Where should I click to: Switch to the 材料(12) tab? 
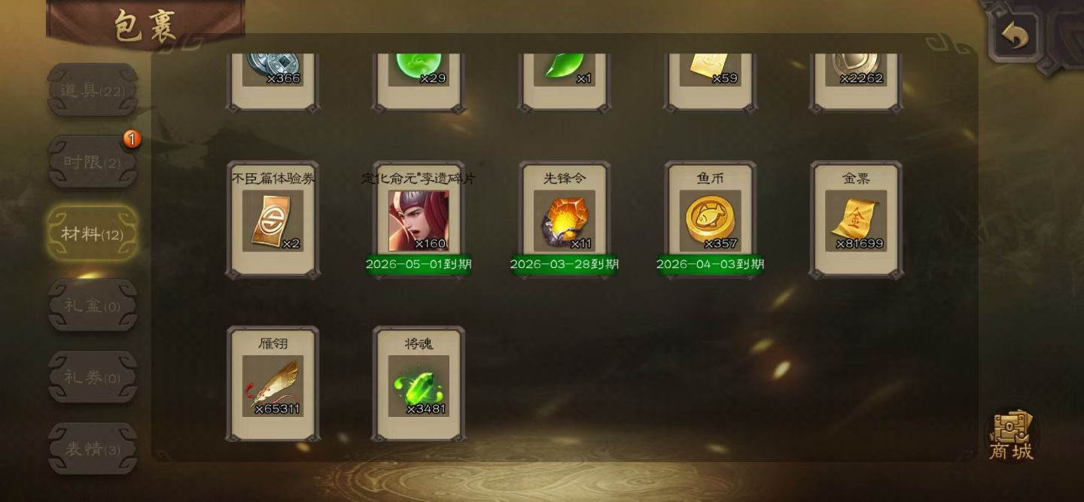93,234
